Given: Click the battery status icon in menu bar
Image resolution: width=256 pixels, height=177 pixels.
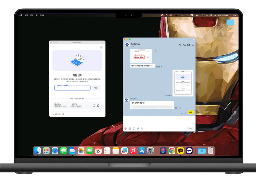Looking at the screenshot, I should (x=197, y=15).
